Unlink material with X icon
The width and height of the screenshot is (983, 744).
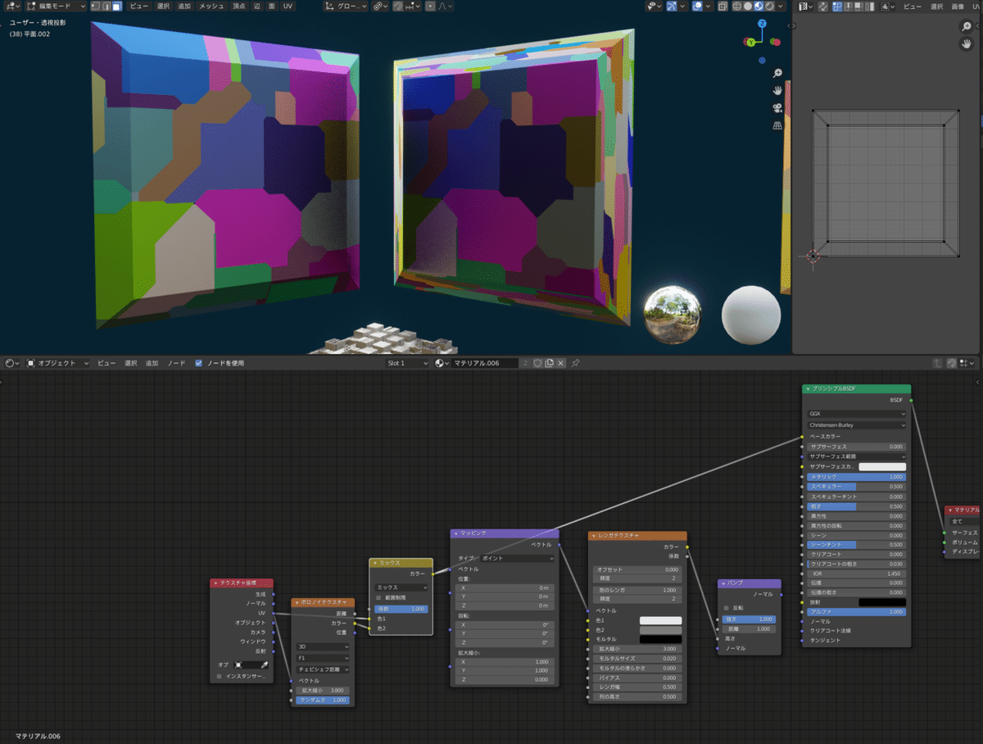click(561, 363)
